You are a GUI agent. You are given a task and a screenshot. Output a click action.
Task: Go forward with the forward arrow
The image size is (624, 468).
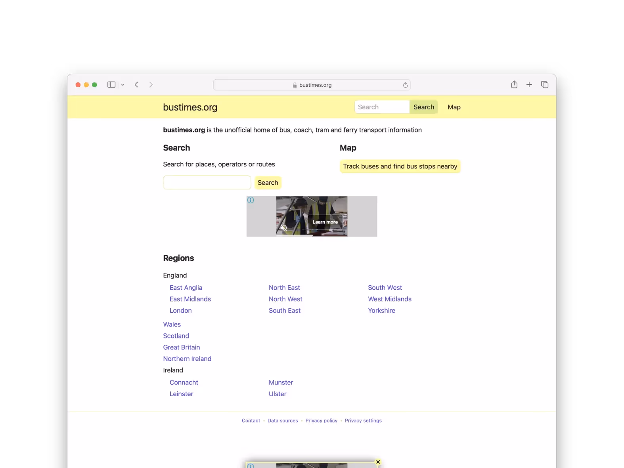coord(151,84)
